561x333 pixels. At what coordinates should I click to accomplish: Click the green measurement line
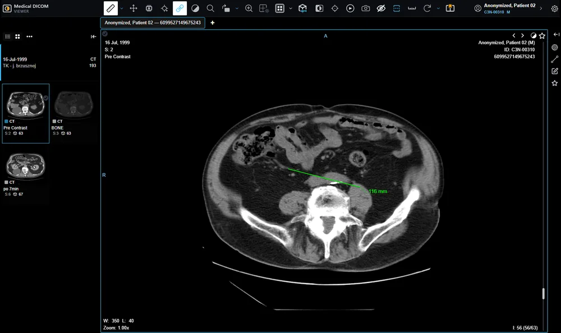(324, 178)
